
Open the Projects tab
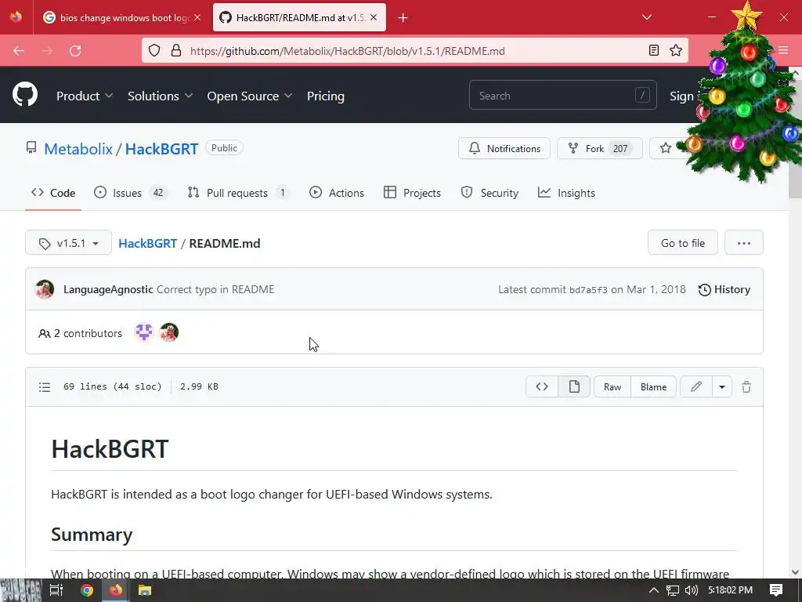[412, 193]
